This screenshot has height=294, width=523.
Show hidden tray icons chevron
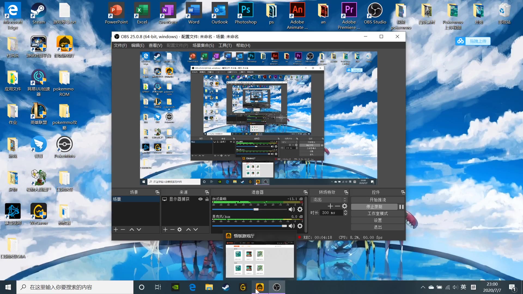point(423,287)
